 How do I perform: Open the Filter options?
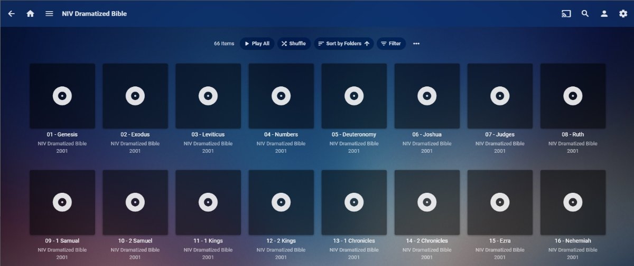click(391, 44)
